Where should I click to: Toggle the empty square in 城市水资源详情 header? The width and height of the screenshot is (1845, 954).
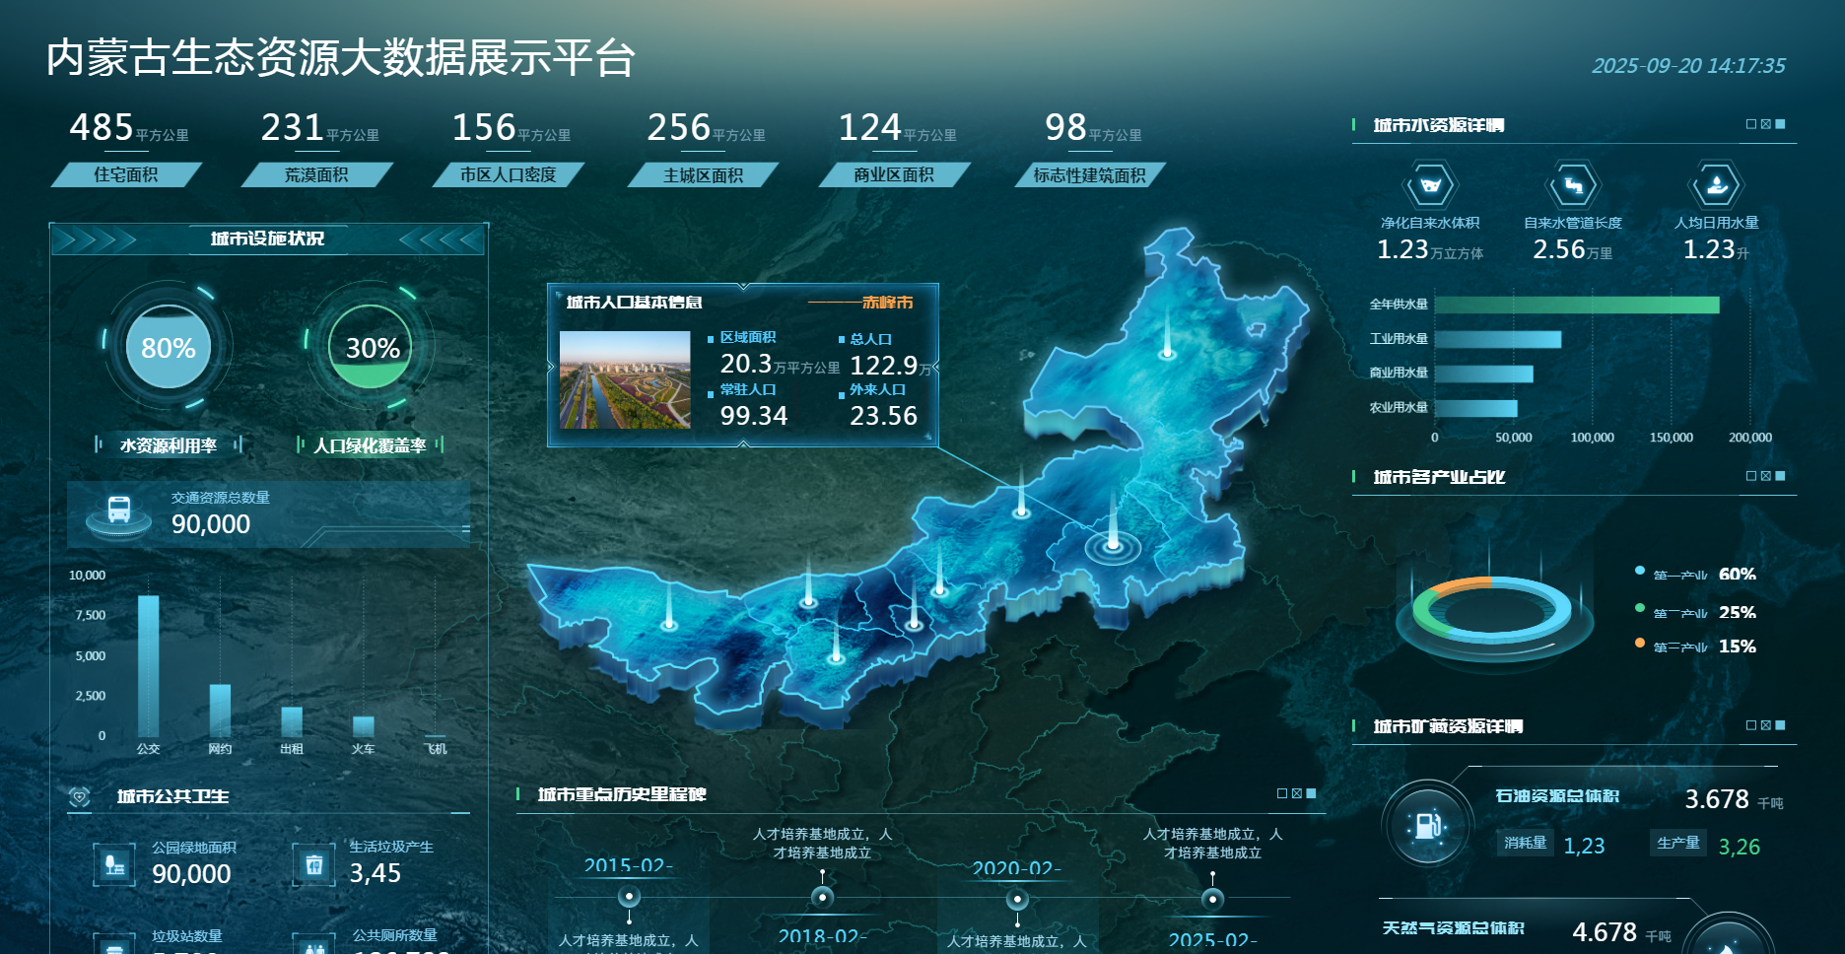coord(1751,124)
